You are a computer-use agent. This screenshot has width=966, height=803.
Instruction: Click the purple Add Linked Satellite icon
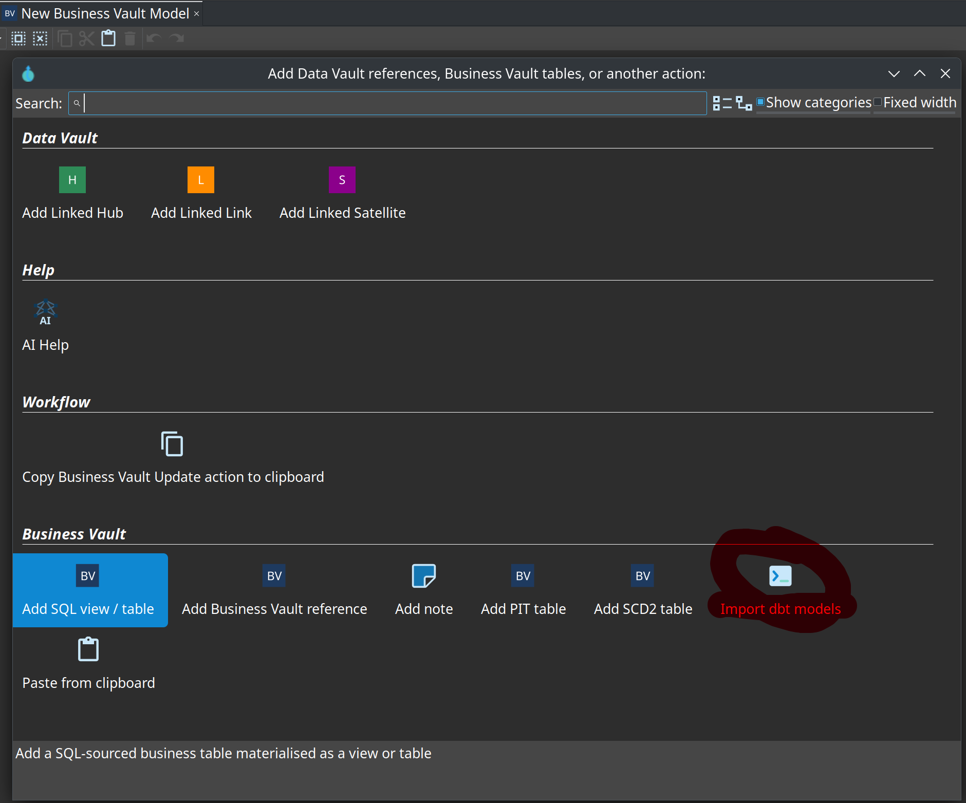click(342, 180)
